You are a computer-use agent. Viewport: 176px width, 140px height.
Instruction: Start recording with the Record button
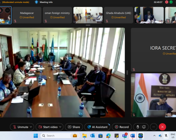click(x=122, y=127)
